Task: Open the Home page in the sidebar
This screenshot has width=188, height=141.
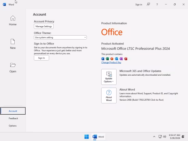Action: pos(13,21)
